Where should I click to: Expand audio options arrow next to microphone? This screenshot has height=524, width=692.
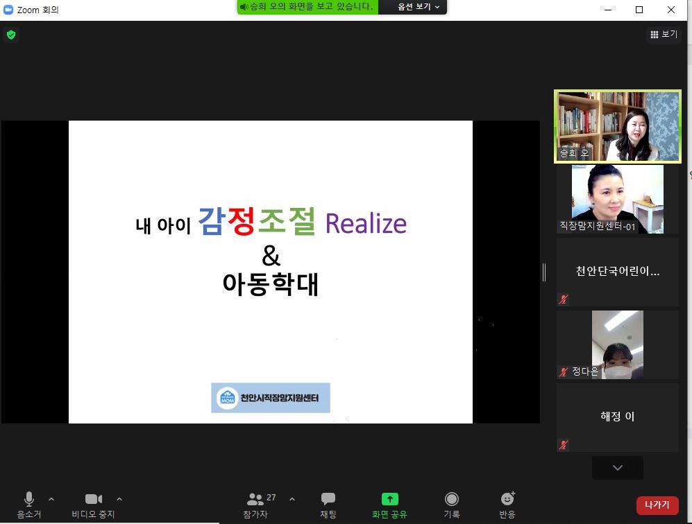tap(51, 498)
